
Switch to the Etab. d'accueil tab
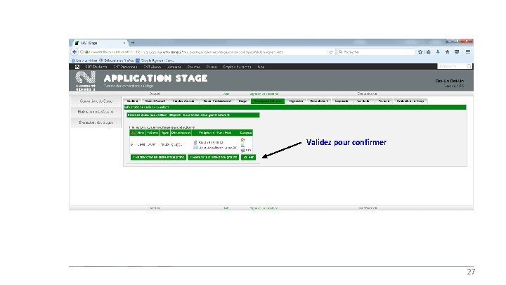point(155,101)
